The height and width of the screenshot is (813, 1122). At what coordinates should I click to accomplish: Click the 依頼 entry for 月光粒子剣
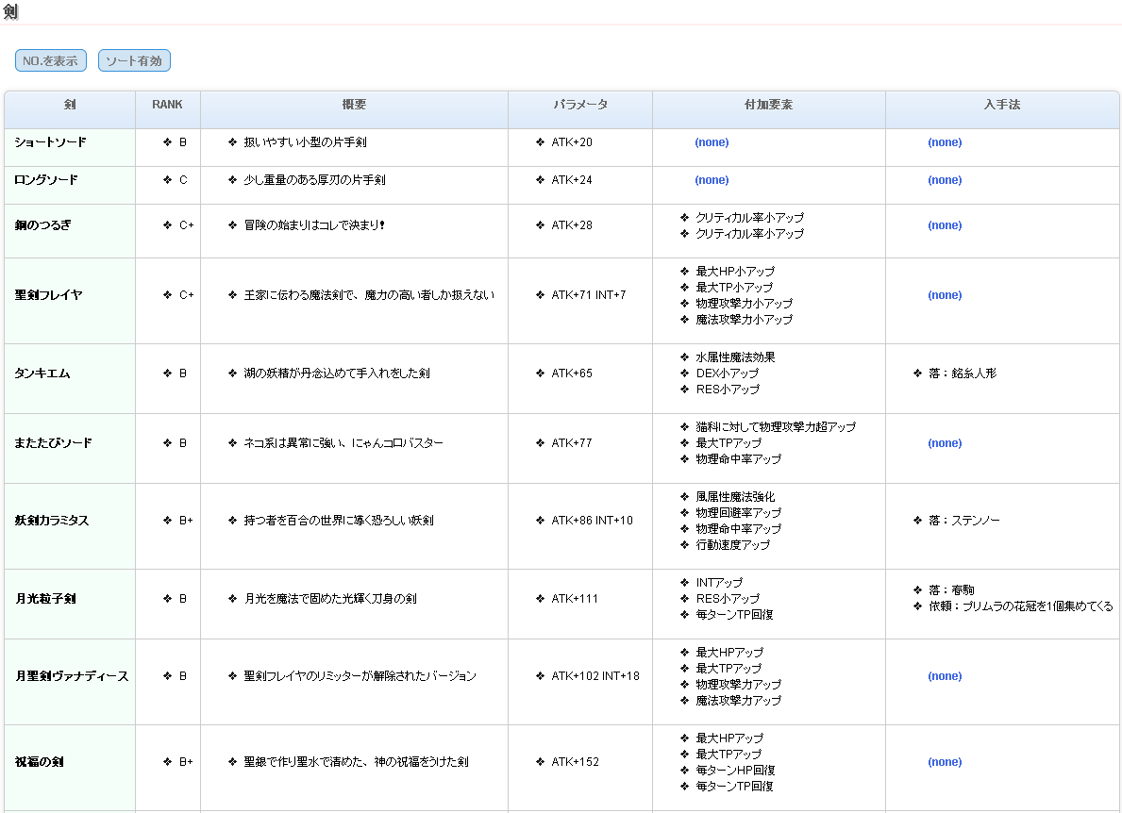(1020, 606)
